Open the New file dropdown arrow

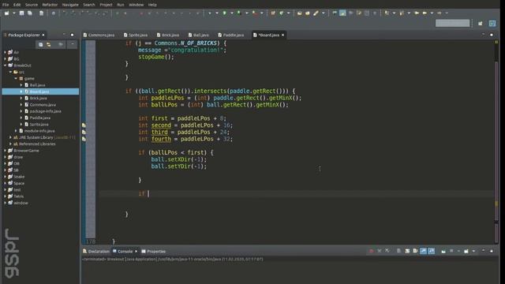pos(14,13)
